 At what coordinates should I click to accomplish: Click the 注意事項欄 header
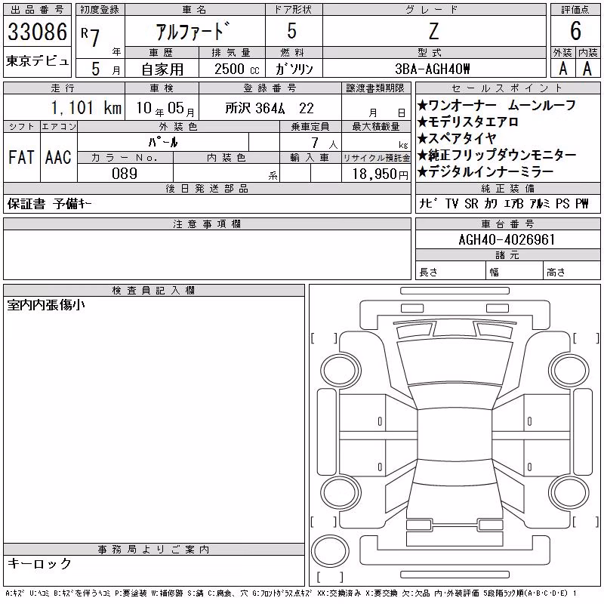207,223
